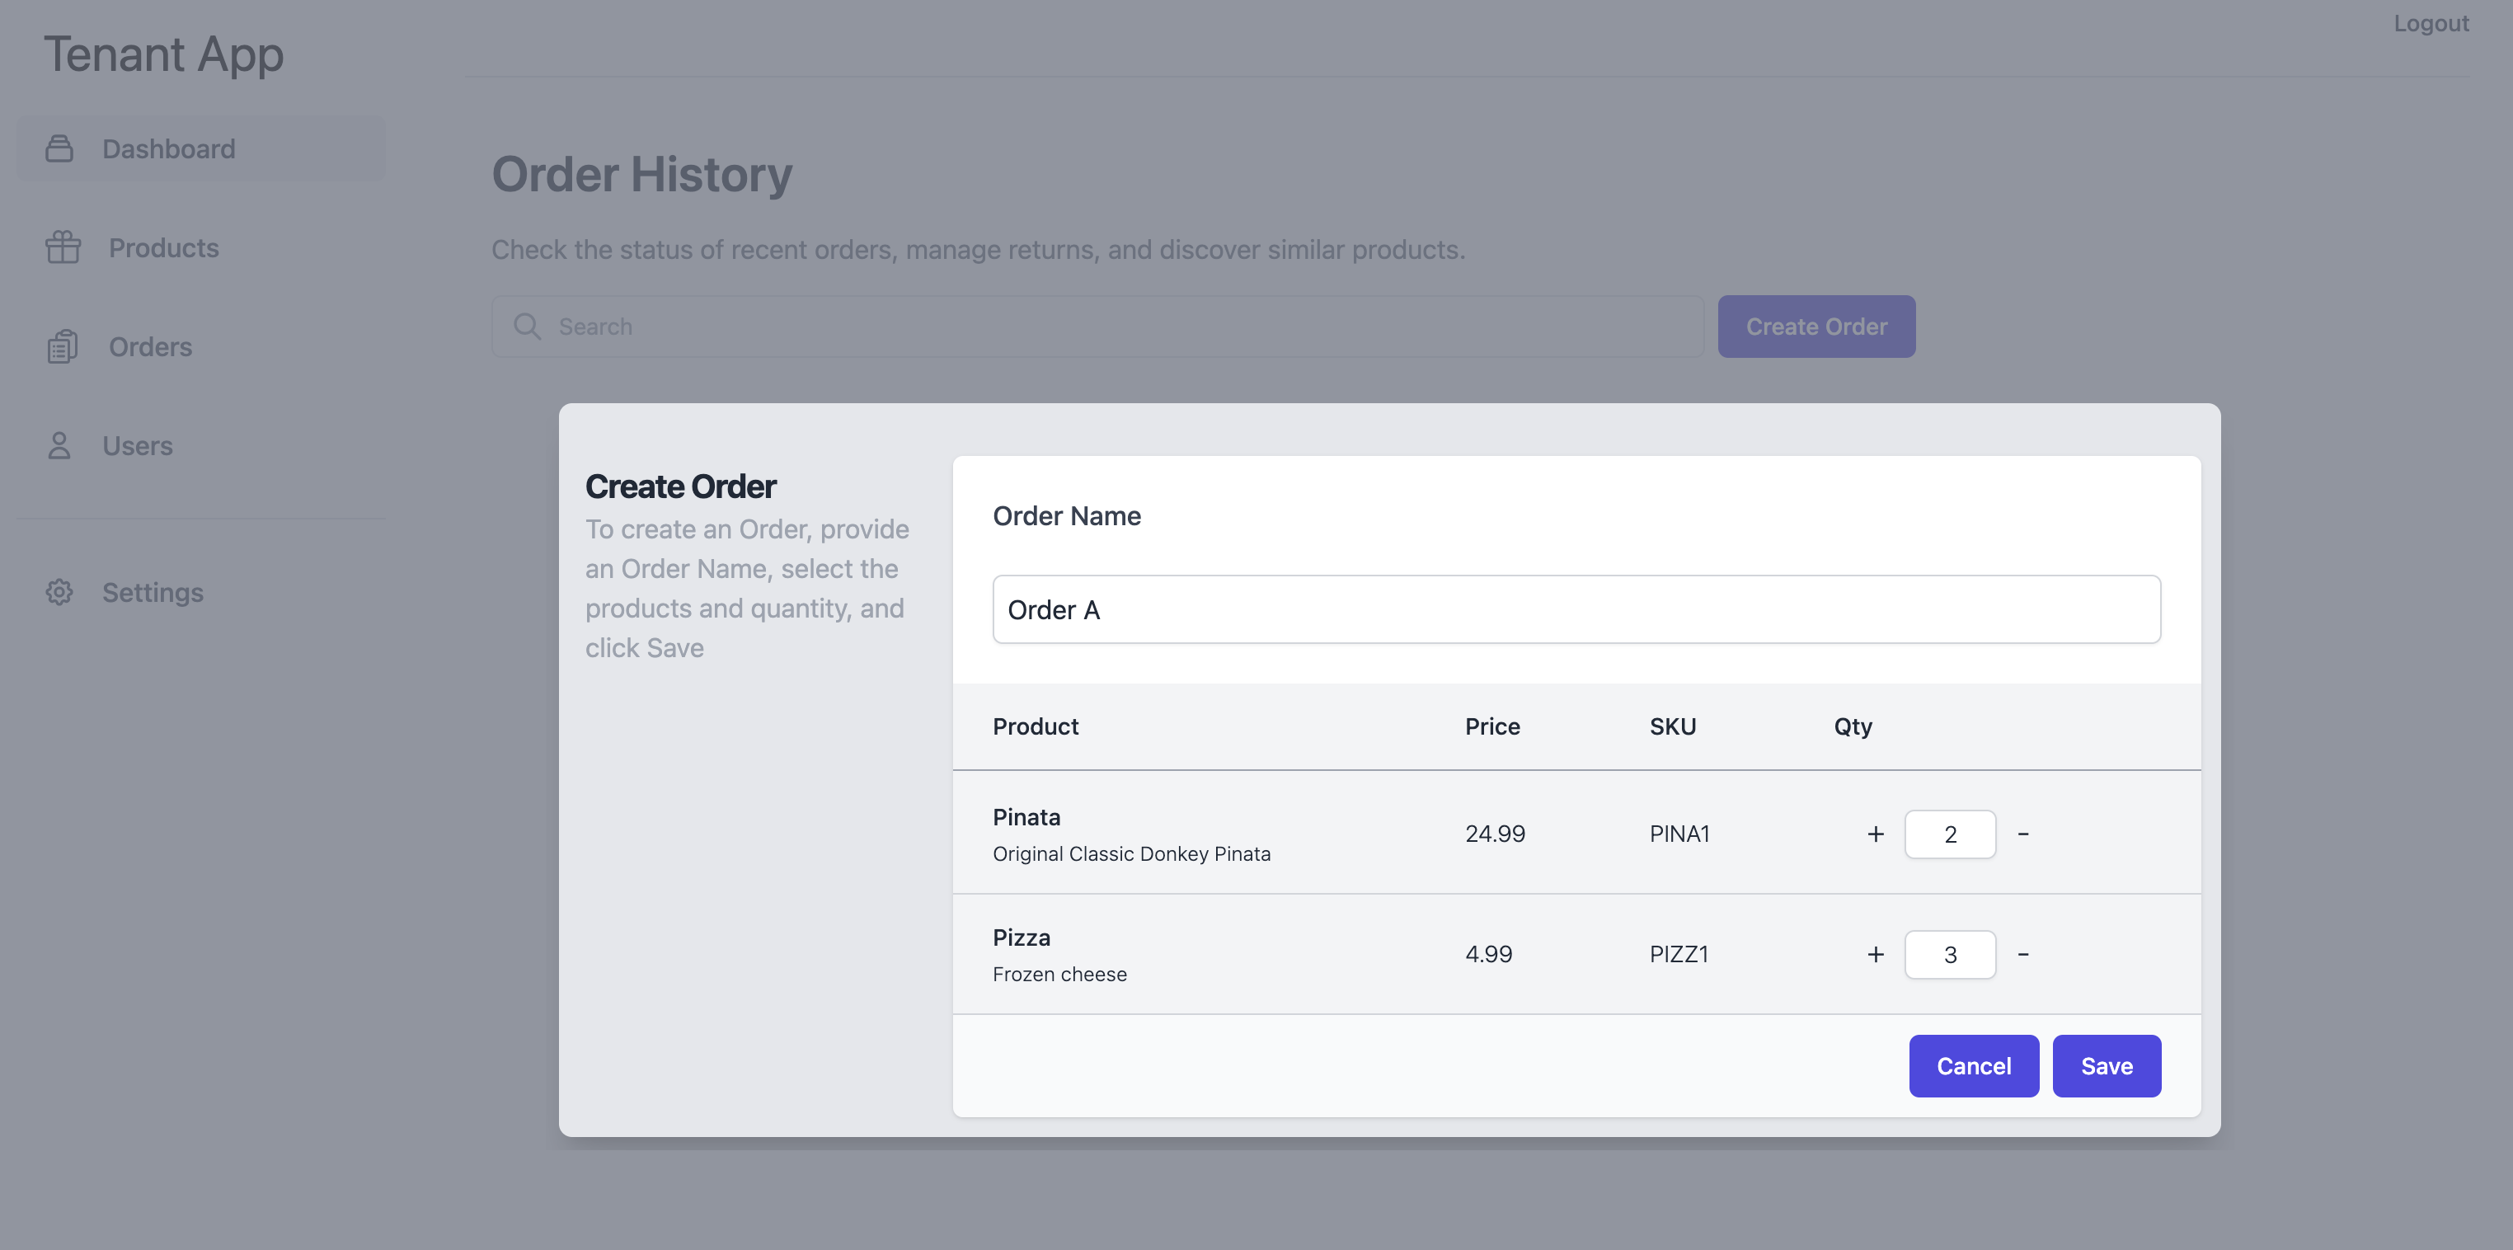Image resolution: width=2513 pixels, height=1250 pixels.
Task: Click the Order Name label
Action: (1067, 515)
